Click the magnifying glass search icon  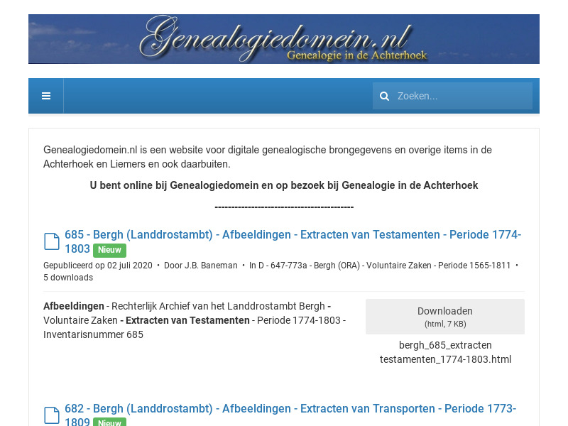(x=384, y=95)
